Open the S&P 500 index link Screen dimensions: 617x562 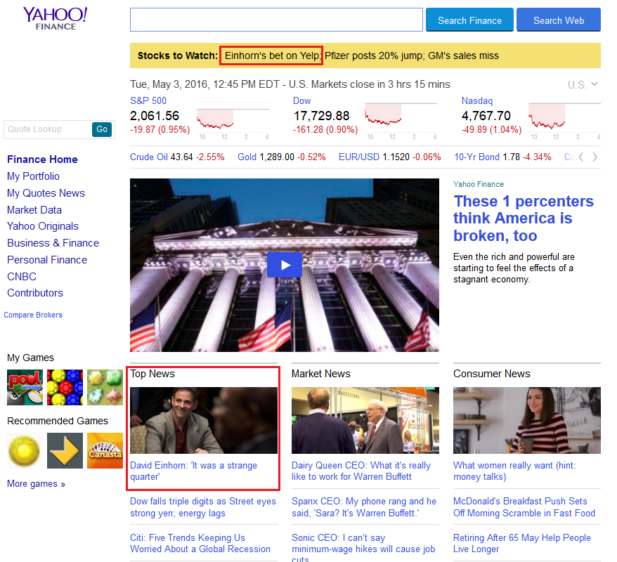pos(148,100)
